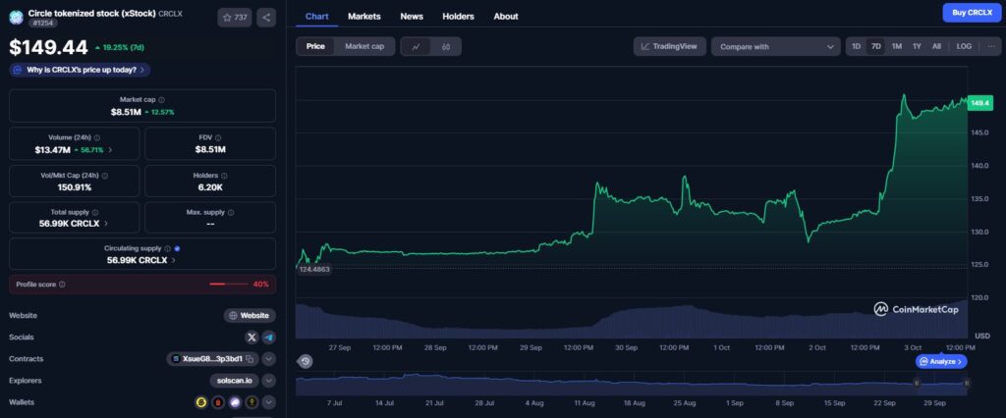
Task: Open 'Why is CRCLX's price up today?'
Action: [80, 70]
